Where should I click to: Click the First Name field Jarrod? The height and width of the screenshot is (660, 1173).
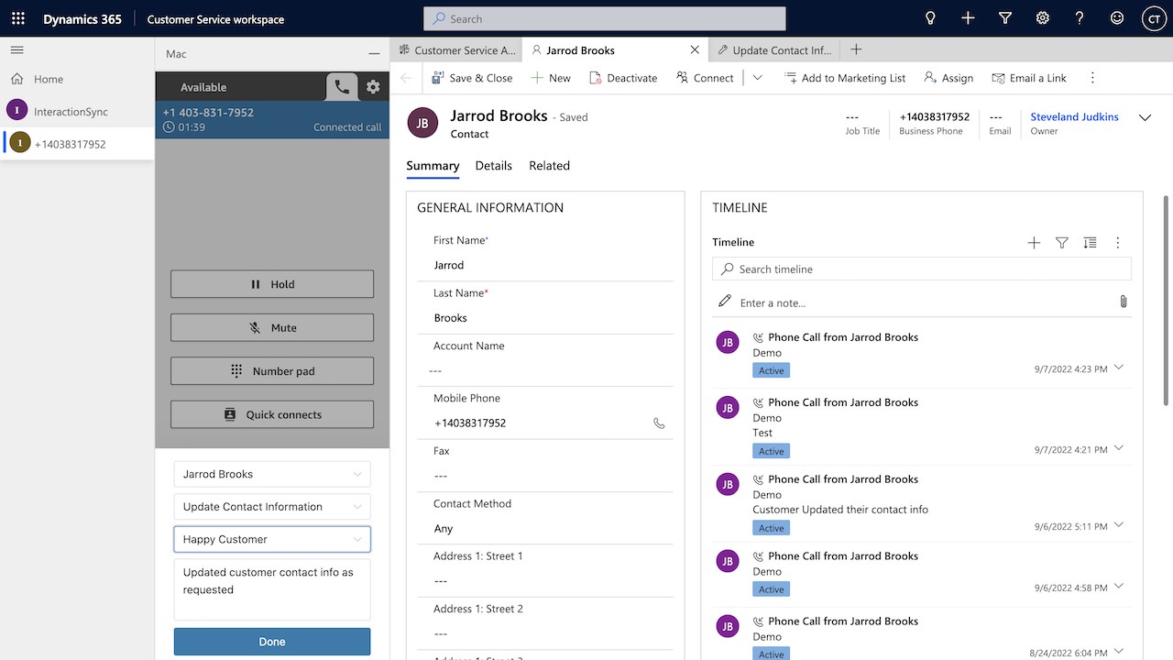pyautogui.click(x=553, y=265)
